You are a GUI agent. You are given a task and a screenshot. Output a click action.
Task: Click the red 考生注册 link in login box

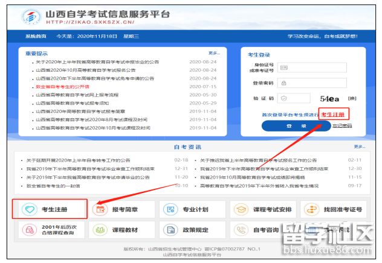(x=333, y=114)
